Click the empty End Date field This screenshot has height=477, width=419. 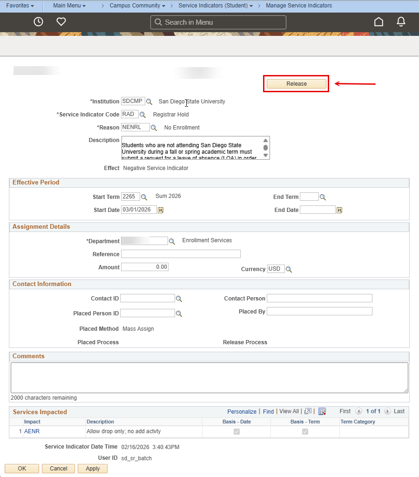point(318,210)
